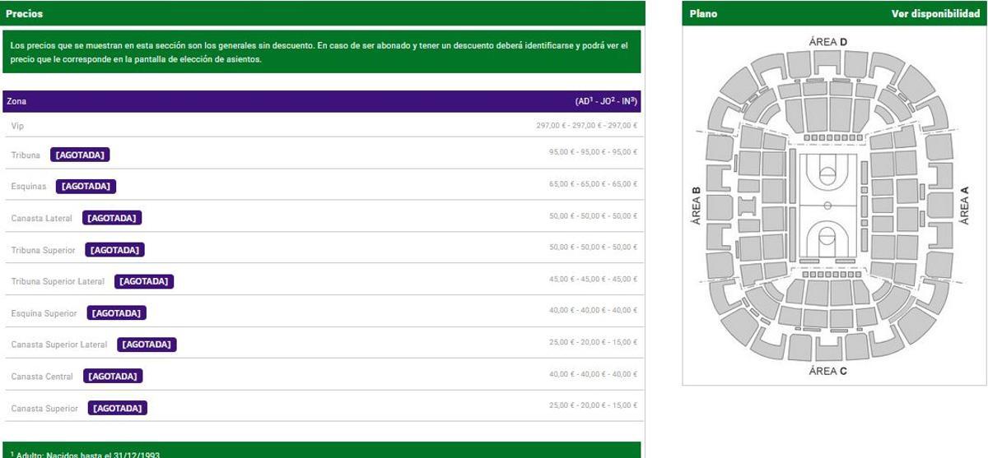Click the ÁREA B label on the seat map
The width and height of the screenshot is (988, 458).
(x=696, y=206)
